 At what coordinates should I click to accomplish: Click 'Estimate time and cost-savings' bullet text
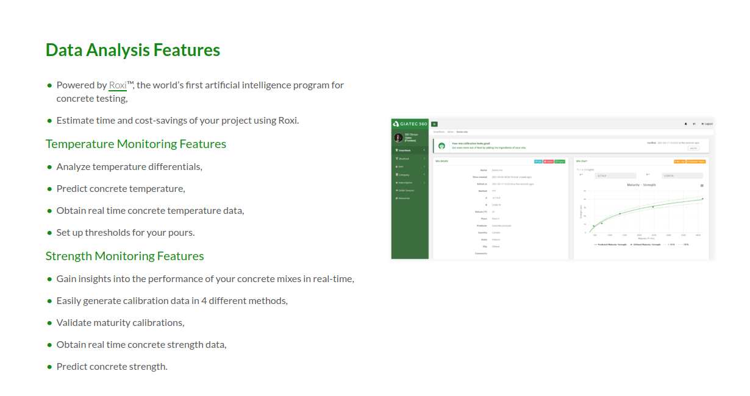(178, 121)
